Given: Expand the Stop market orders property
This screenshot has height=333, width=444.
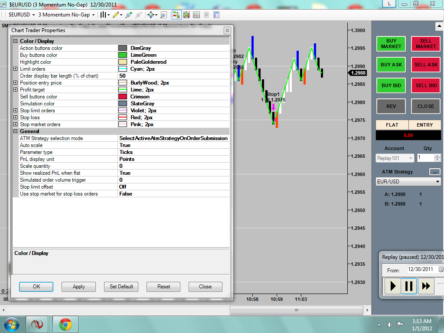Looking at the screenshot, I should click(x=16, y=124).
